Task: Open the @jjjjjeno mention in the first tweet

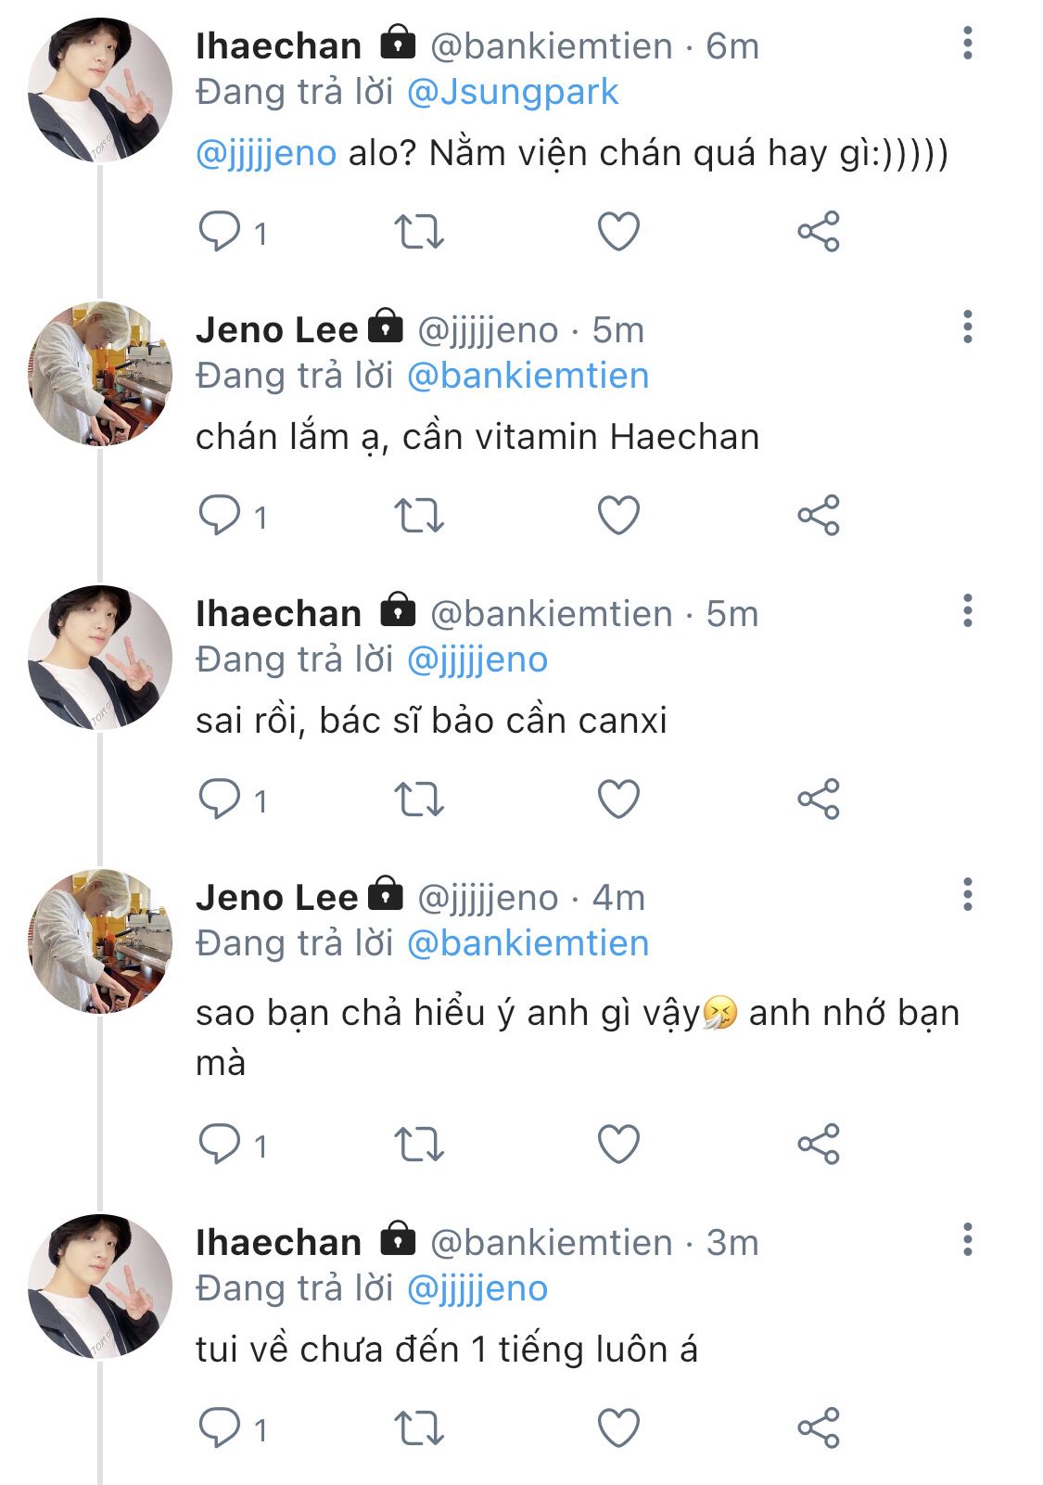Action: (266, 153)
